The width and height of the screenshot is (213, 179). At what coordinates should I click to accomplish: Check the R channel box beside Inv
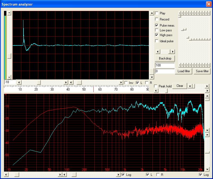147,83
